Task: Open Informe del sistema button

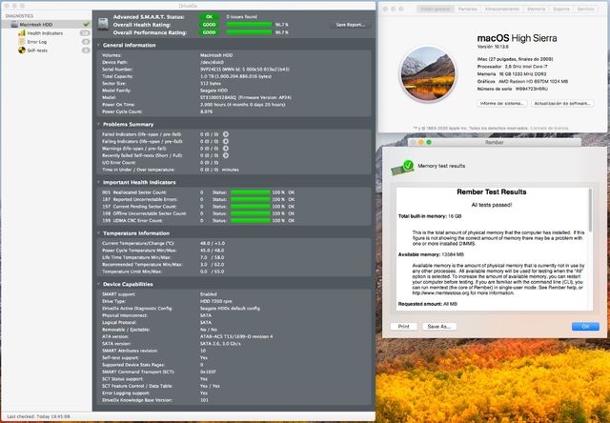Action: (502, 104)
